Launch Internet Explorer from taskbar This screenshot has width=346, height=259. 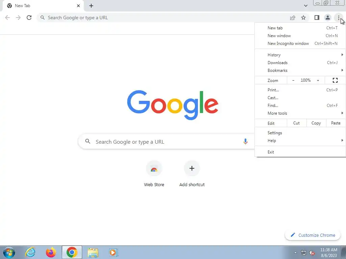pyautogui.click(x=30, y=252)
